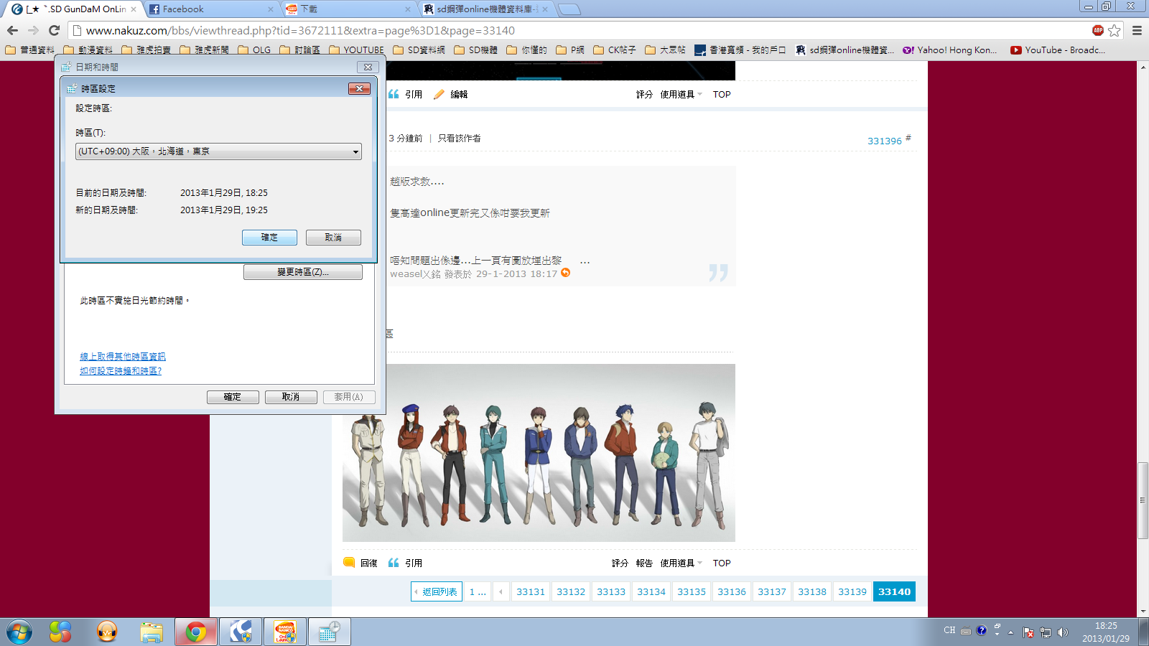
Task: Open the YOUTUBE bookmark folder
Action: [x=356, y=50]
